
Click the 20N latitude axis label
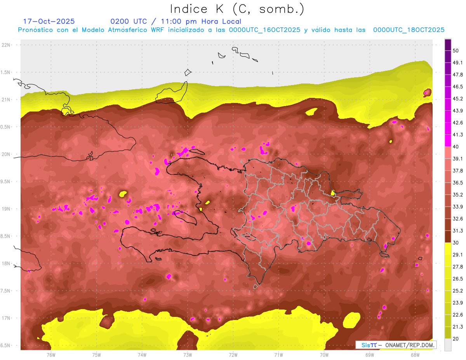[x=7, y=155]
